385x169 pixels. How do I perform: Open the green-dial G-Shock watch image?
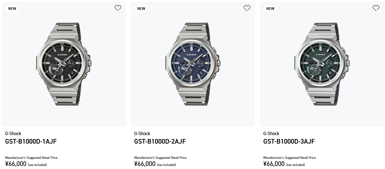pyautogui.click(x=322, y=64)
